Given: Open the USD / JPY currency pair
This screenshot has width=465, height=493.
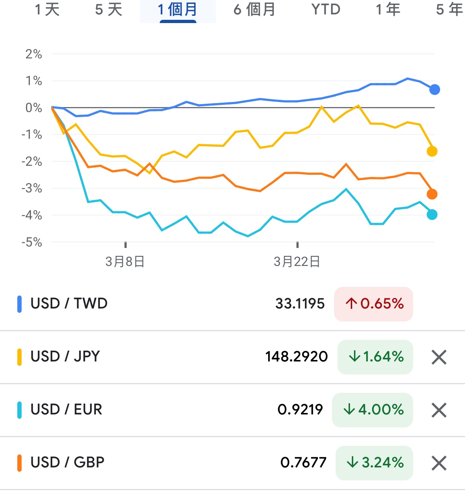Looking at the screenshot, I should [x=65, y=356].
